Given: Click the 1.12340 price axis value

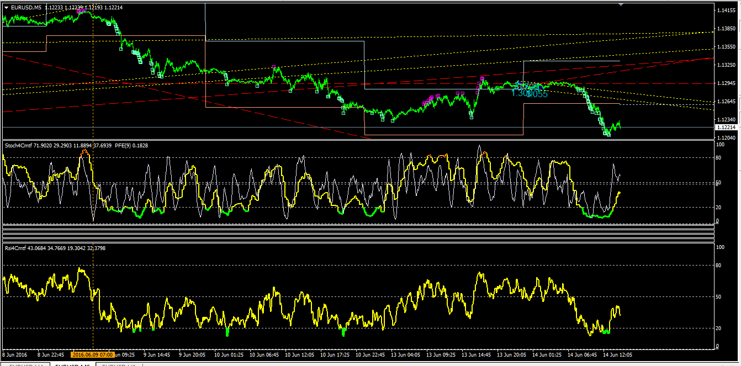Looking at the screenshot, I should pyautogui.click(x=727, y=119).
